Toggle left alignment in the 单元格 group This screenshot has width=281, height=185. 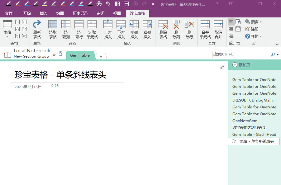pos(231,21)
